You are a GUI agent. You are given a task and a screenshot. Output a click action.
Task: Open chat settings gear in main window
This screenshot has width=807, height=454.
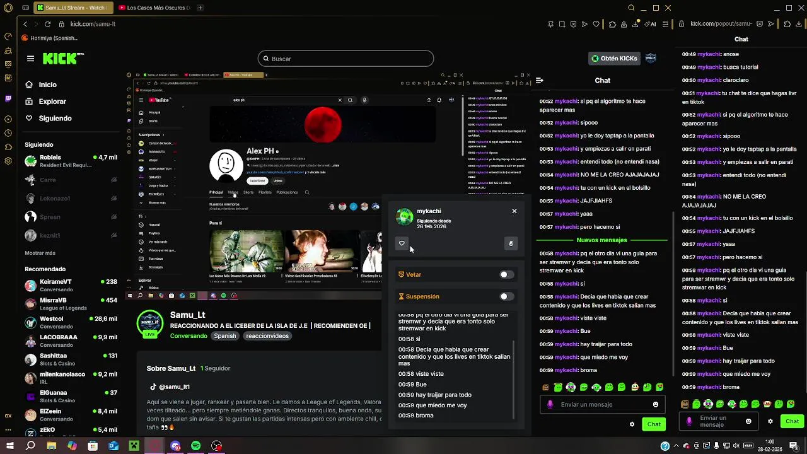(632, 424)
